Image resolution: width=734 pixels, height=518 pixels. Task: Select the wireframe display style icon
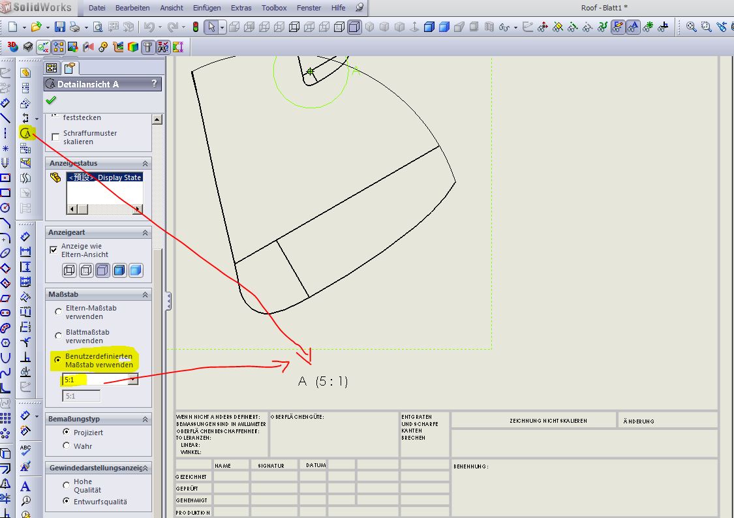pyautogui.click(x=70, y=270)
